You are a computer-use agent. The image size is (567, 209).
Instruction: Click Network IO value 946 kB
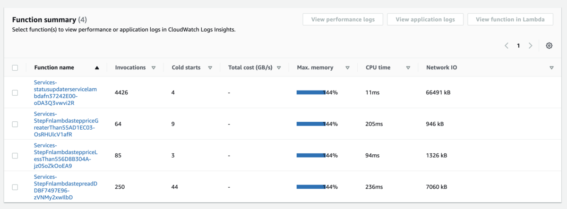click(435, 124)
